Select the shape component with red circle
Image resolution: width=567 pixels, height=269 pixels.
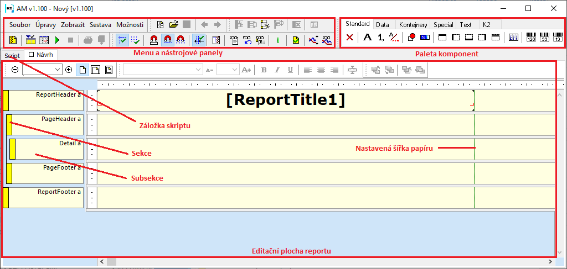pyautogui.click(x=411, y=37)
